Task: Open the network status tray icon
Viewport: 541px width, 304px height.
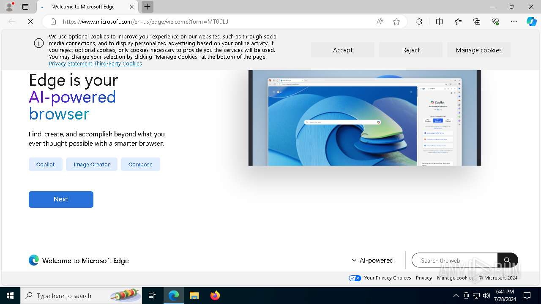Action: coord(476,296)
